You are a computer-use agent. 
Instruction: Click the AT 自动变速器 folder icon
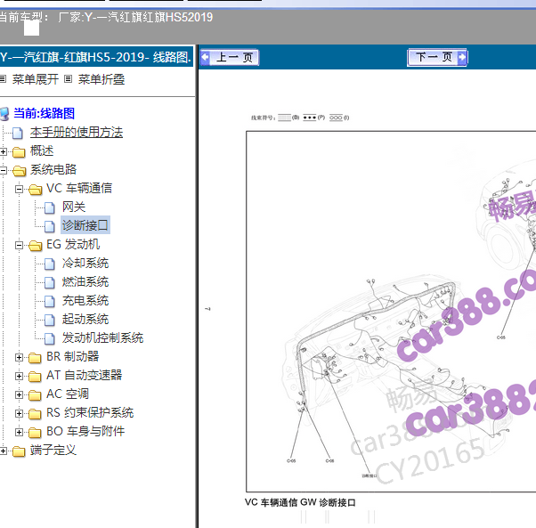[35, 377]
